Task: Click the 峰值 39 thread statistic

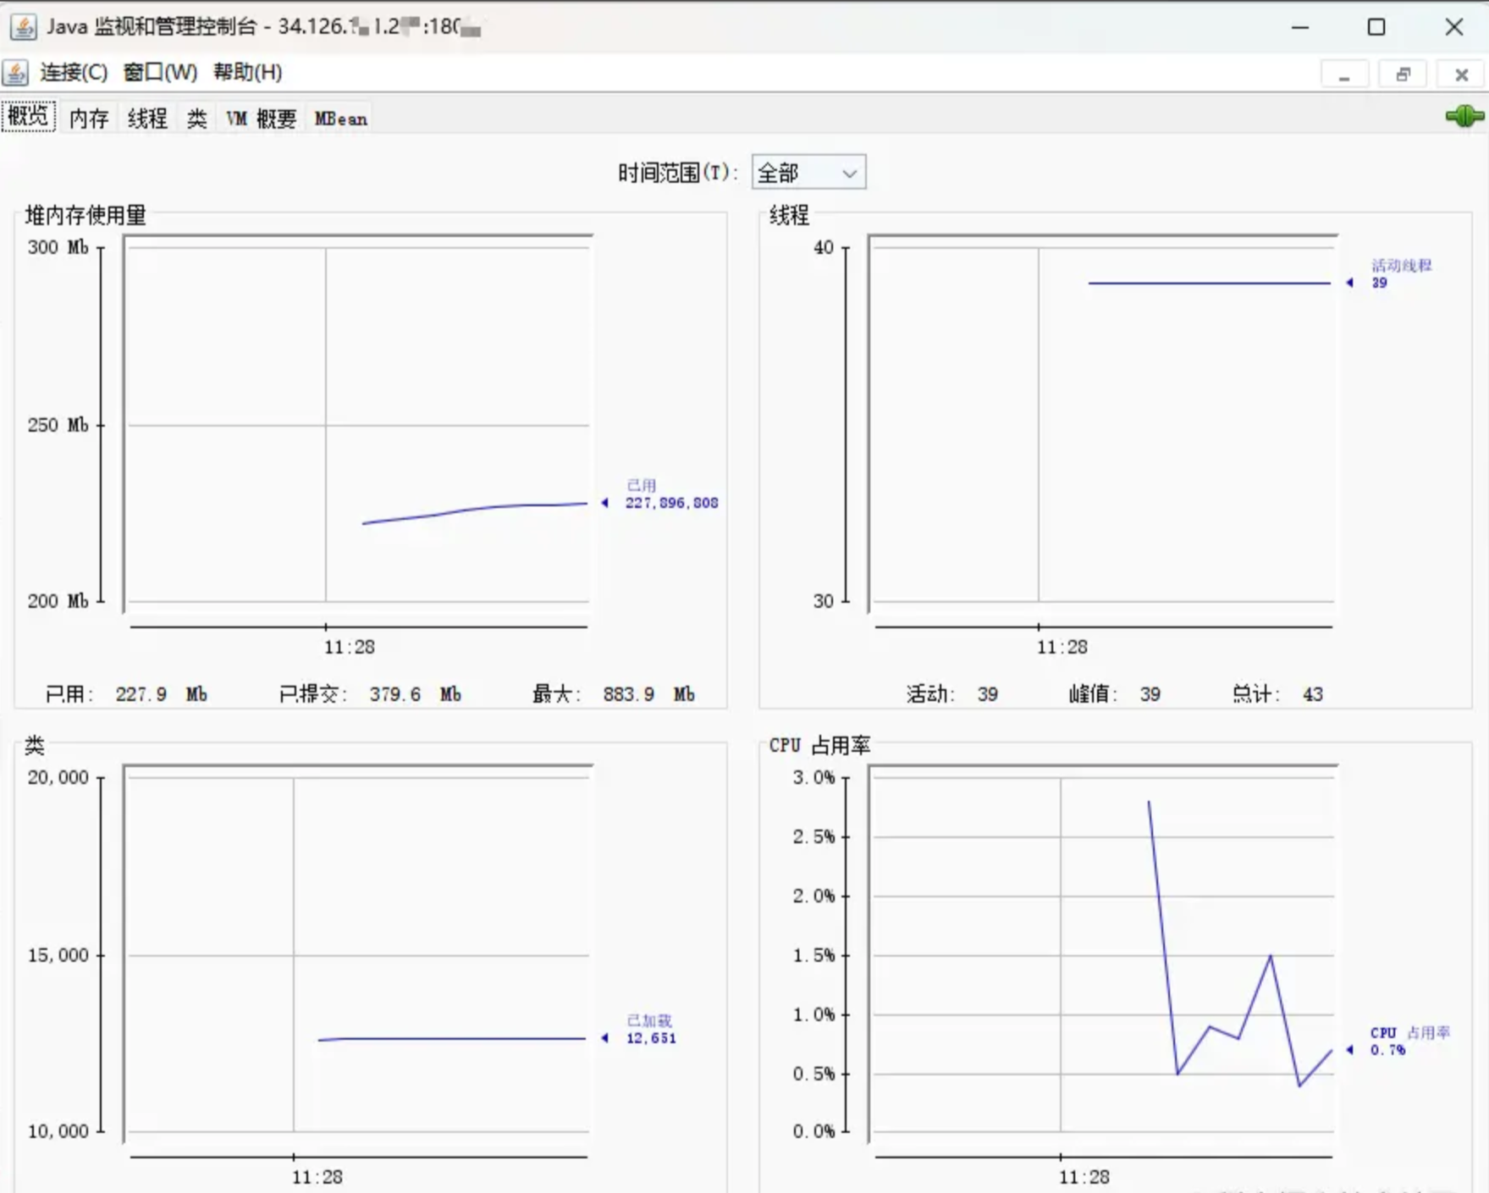Action: click(1114, 694)
